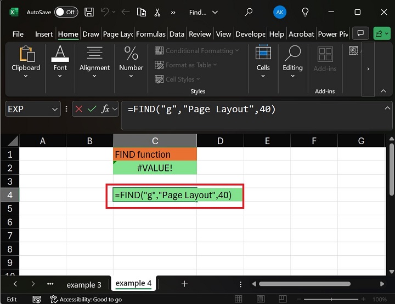
Task: Open the Search magnifier in title bar
Action: [x=249, y=12]
